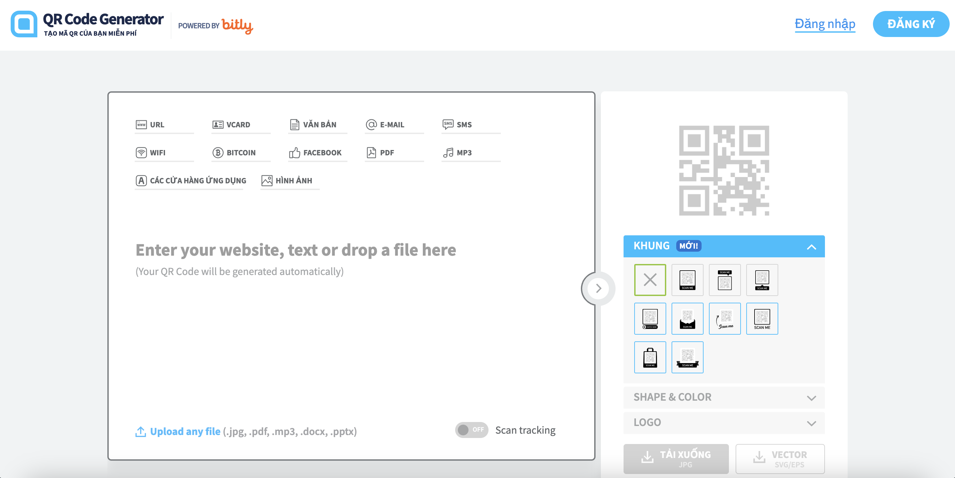
Task: Click the Upload any file link
Action: (185, 432)
